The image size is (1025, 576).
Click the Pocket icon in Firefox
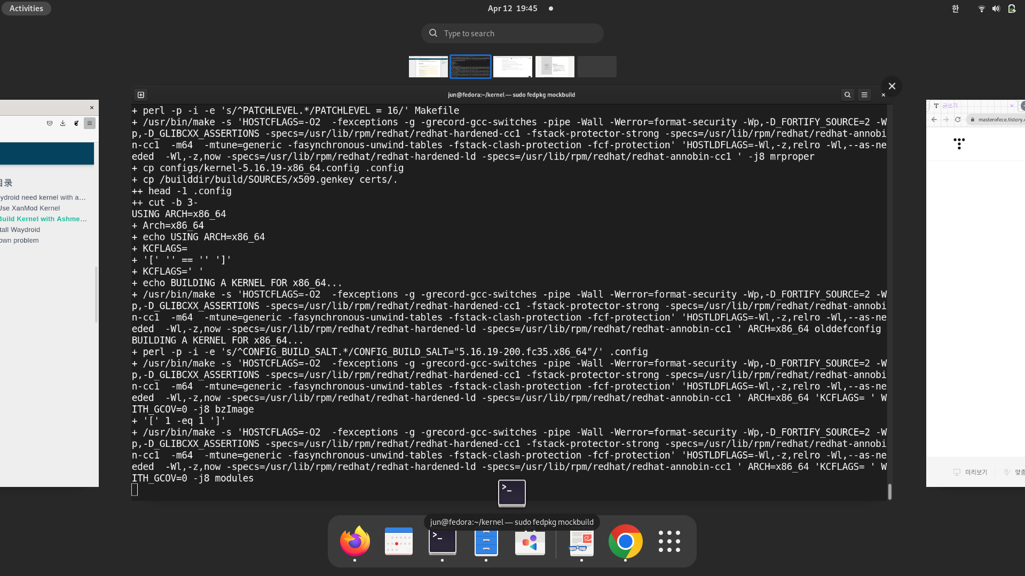coord(50,123)
